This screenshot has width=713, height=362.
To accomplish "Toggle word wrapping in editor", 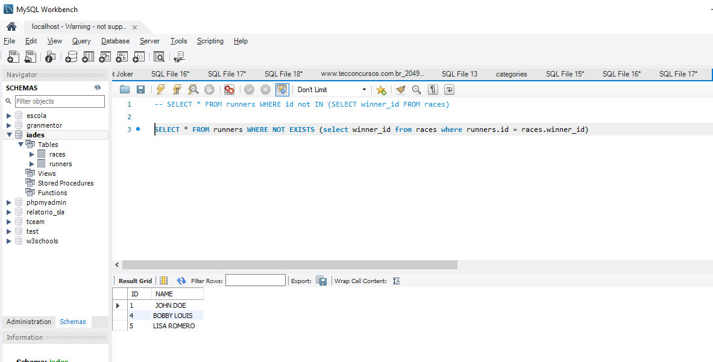I will point(449,90).
